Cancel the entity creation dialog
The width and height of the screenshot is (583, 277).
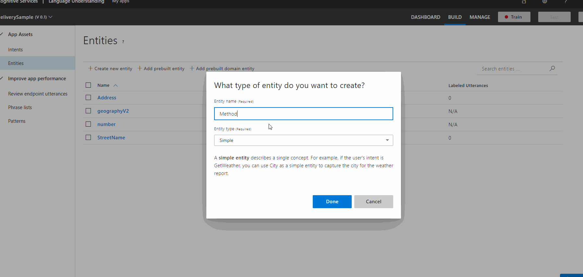click(x=373, y=202)
